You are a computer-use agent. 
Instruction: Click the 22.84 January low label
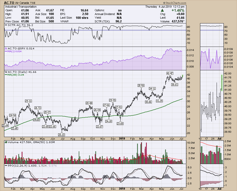(x=5, y=126)
